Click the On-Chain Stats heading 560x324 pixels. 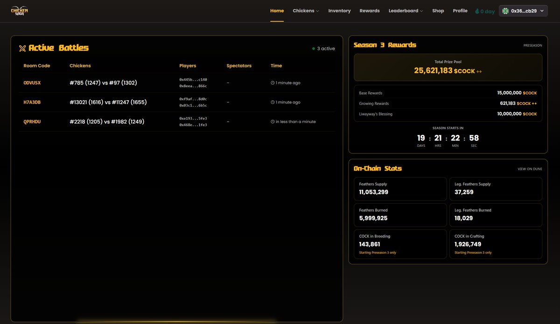(x=378, y=168)
